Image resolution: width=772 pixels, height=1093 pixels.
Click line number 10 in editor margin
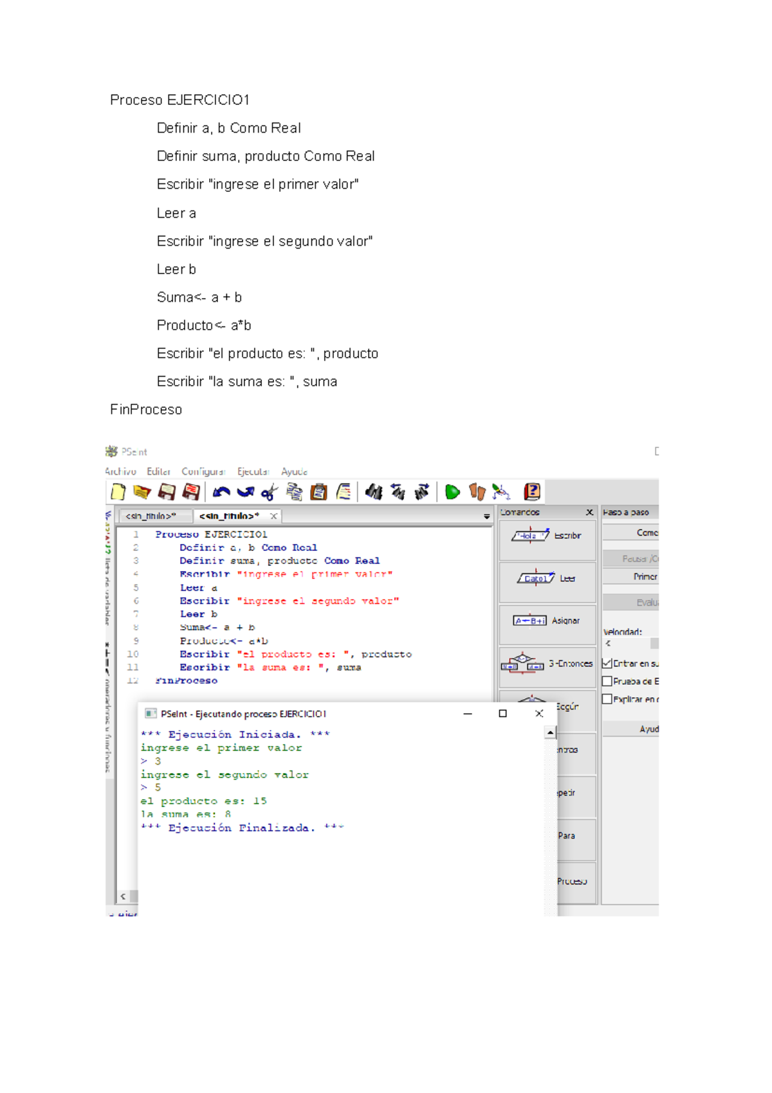[x=133, y=654]
